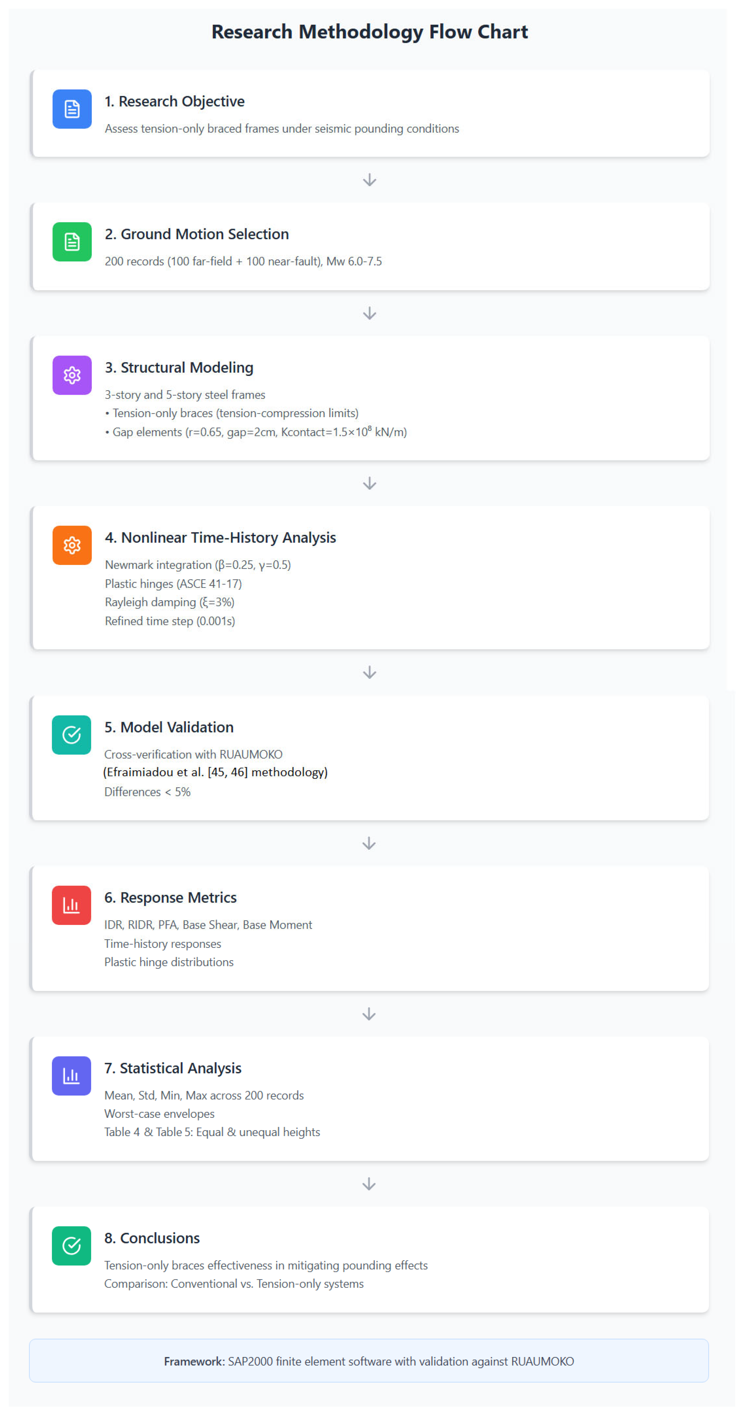Click the purple Structural Modeling gear icon
Viewport: 743px width, 1415px height.
point(72,375)
